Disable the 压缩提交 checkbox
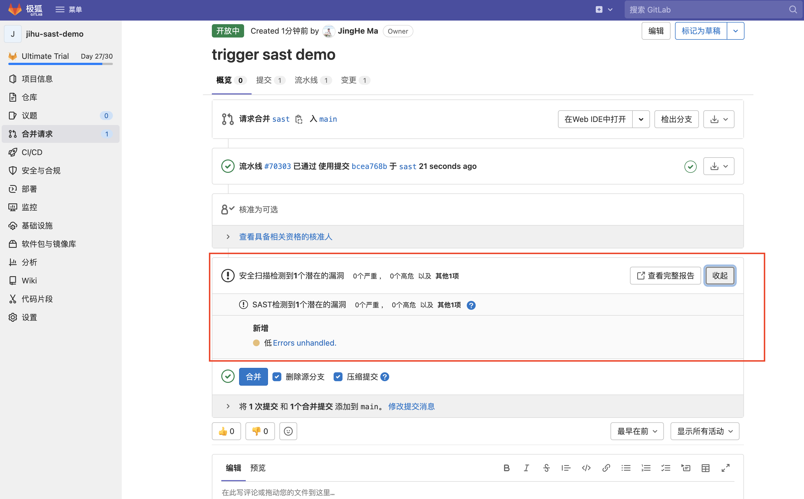The image size is (804, 499). [338, 376]
